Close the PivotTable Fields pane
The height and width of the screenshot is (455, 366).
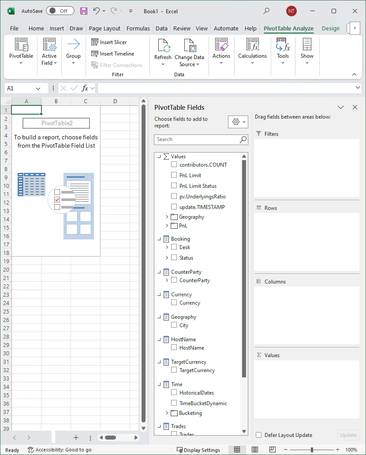click(355, 107)
